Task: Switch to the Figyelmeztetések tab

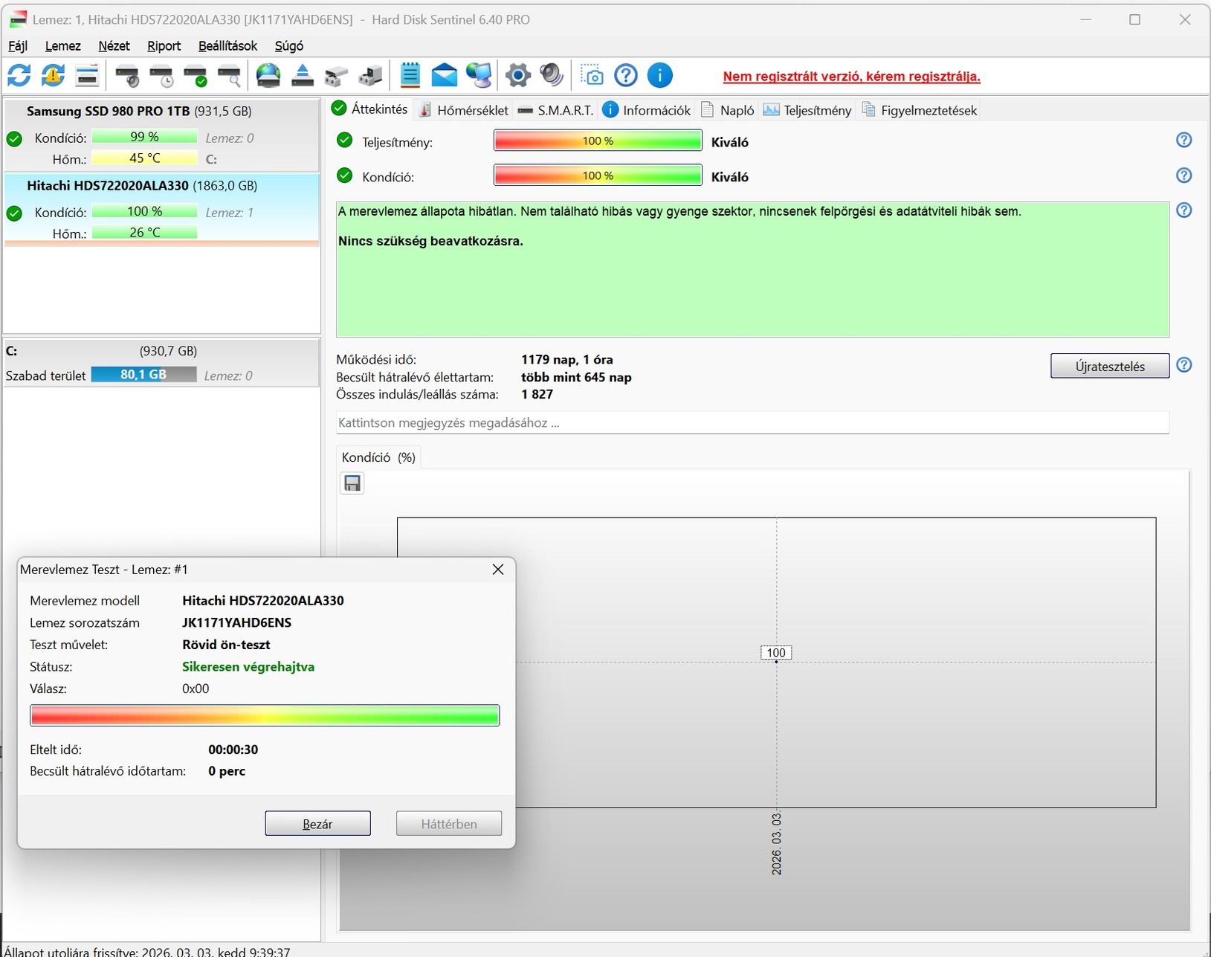Action: coord(920,110)
